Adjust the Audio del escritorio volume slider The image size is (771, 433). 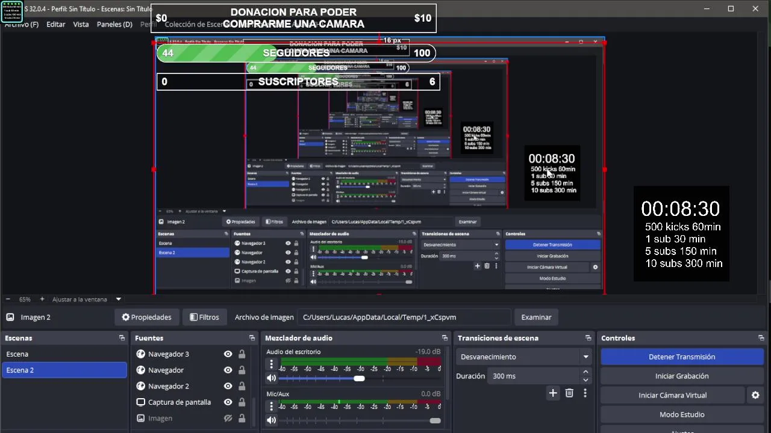tap(359, 378)
